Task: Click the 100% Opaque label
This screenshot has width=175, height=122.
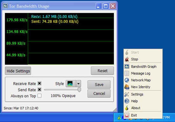Action: (63, 96)
